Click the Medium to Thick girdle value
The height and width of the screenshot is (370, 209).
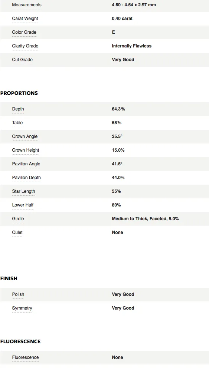click(145, 218)
